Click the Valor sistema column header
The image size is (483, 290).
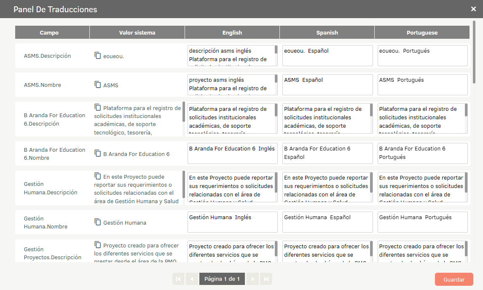pyautogui.click(x=137, y=32)
